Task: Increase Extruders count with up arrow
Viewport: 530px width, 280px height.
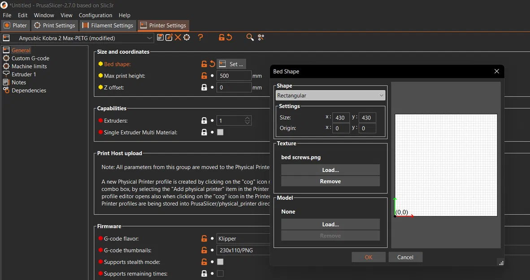Action: pos(248,119)
